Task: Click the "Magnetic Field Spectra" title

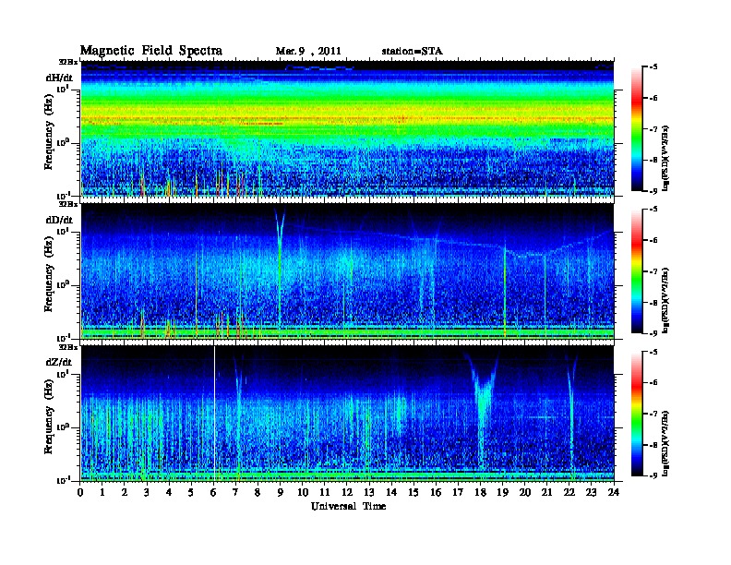Action: pyautogui.click(x=151, y=51)
